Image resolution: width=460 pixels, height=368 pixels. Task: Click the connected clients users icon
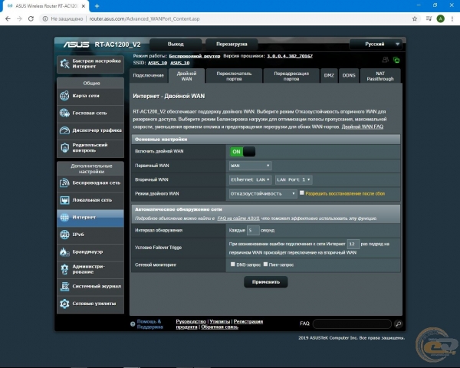point(385,60)
